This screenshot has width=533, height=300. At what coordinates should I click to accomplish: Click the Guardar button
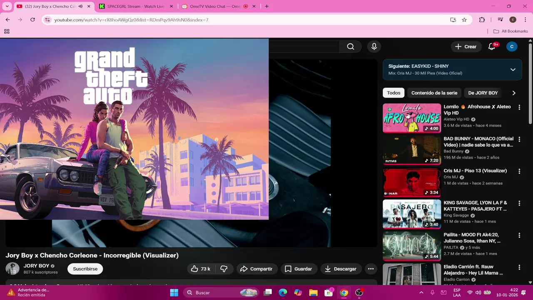[299, 269]
